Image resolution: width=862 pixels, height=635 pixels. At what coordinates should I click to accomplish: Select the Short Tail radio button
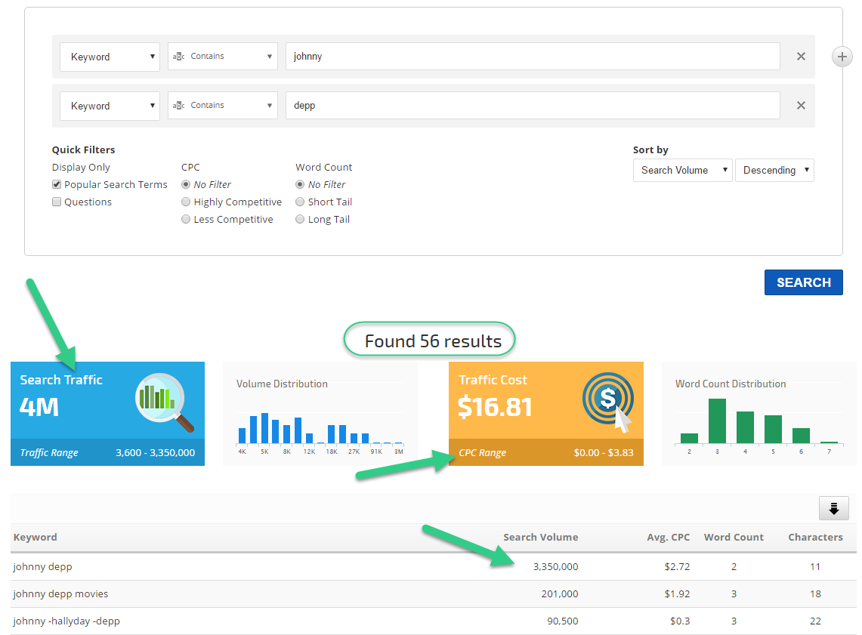point(300,202)
